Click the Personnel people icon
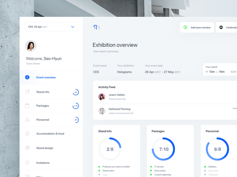 tap(27, 120)
